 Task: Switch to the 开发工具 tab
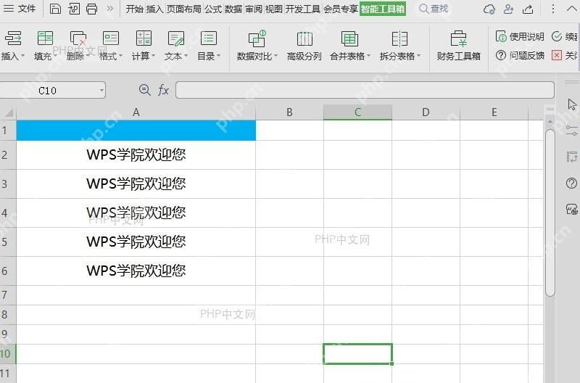tap(302, 9)
